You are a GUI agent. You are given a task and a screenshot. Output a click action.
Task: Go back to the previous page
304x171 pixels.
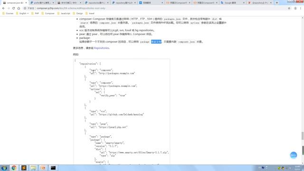coord(3,9)
